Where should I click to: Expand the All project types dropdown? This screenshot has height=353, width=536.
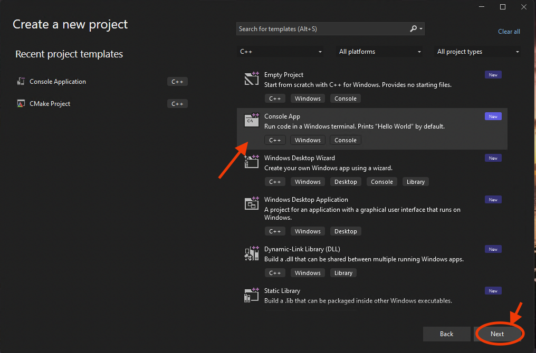[x=478, y=52]
